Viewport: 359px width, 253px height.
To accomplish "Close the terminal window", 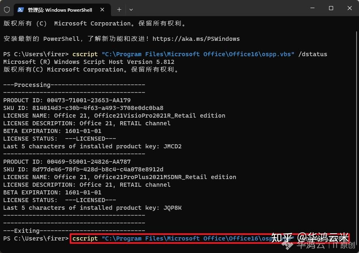I will (x=349, y=8).
